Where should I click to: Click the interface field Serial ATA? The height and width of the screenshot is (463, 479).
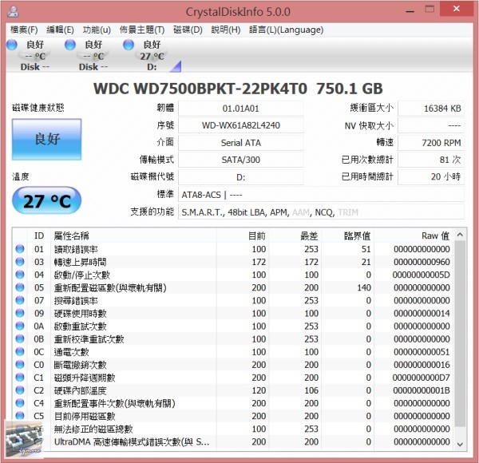click(x=241, y=143)
